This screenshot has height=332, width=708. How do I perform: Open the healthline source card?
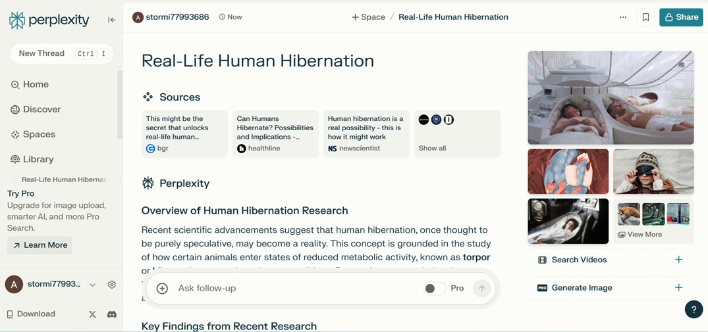click(275, 134)
